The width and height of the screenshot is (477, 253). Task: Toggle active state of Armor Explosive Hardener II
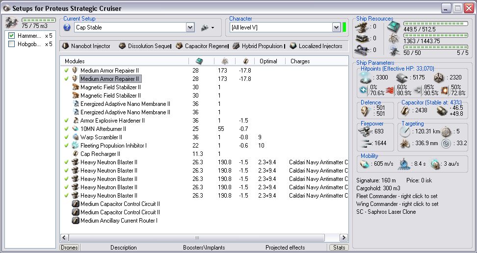(66, 121)
